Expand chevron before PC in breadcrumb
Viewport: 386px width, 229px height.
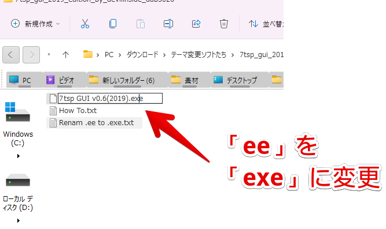coord(98,55)
